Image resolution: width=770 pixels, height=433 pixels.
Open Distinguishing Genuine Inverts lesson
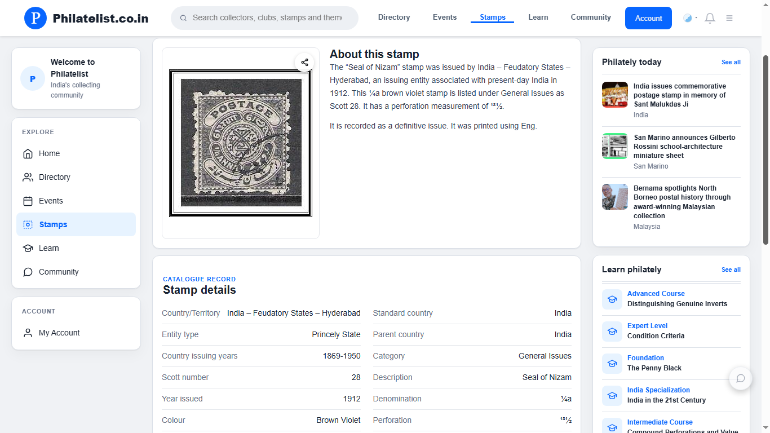pos(677,304)
